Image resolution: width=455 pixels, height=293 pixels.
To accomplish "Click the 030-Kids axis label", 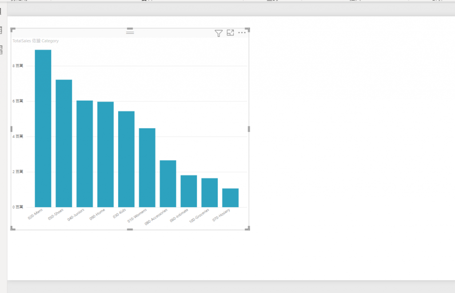I will (119, 213).
